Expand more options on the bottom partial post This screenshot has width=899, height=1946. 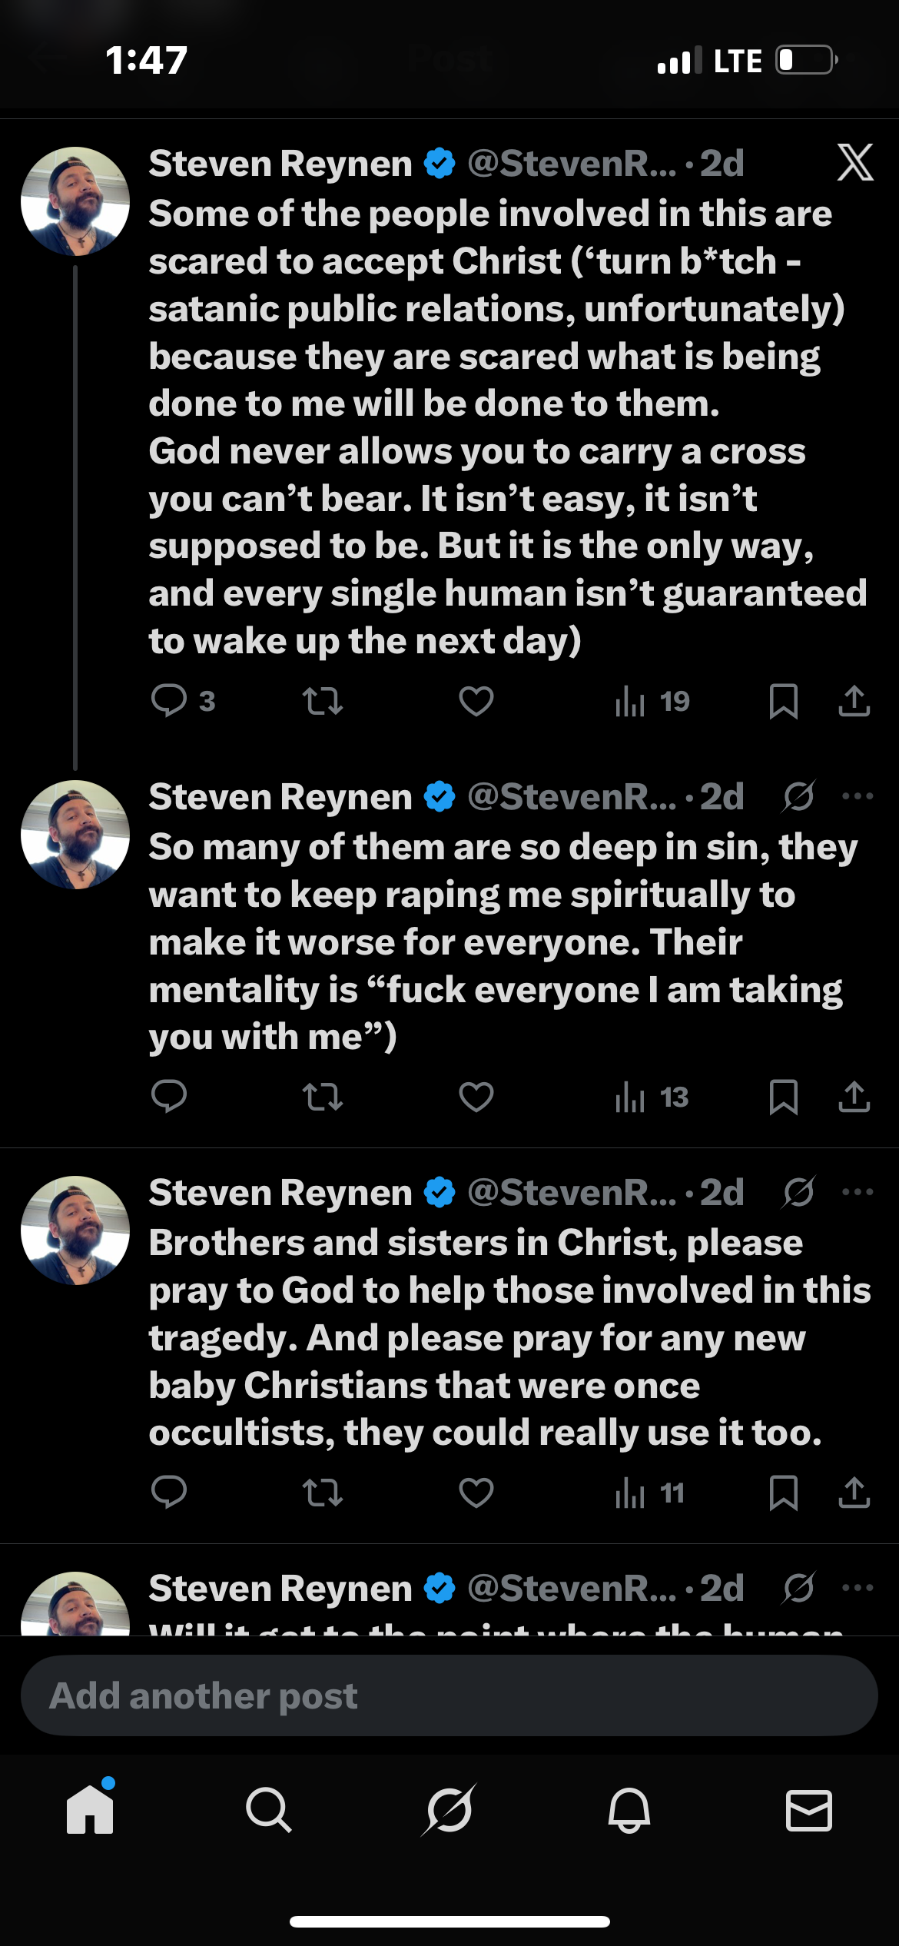[858, 1588]
